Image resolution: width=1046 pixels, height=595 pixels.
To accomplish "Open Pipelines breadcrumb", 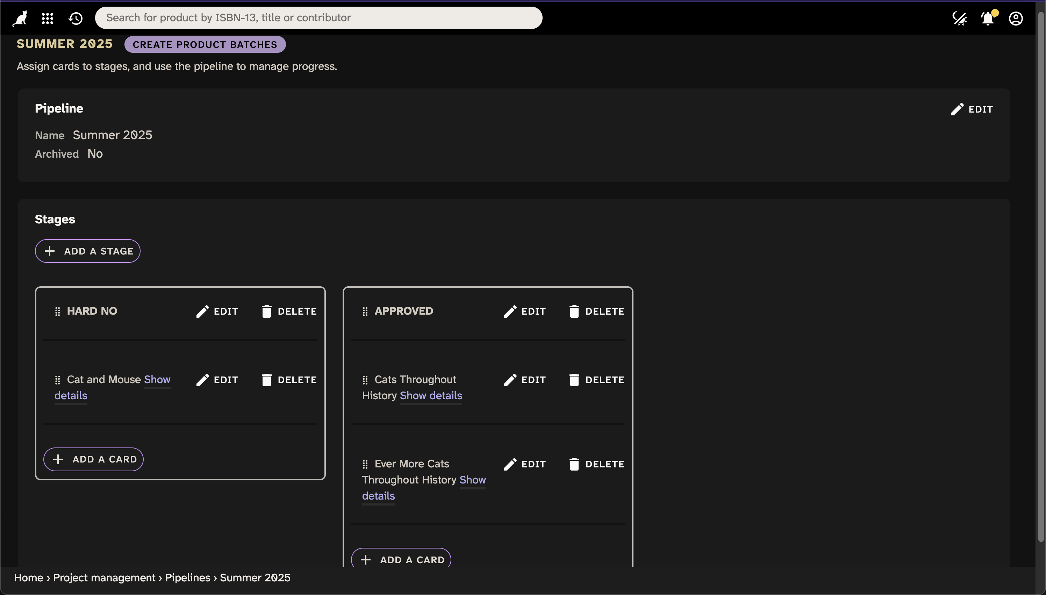I will coord(188,578).
